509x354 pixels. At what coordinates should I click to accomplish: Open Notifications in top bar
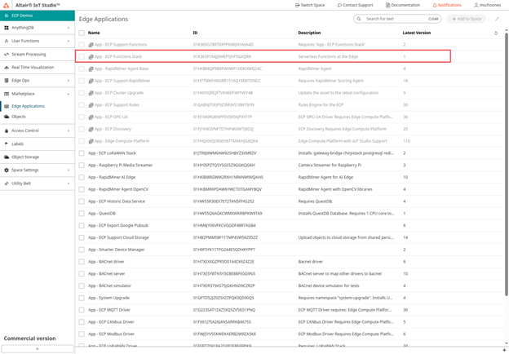click(x=447, y=5)
